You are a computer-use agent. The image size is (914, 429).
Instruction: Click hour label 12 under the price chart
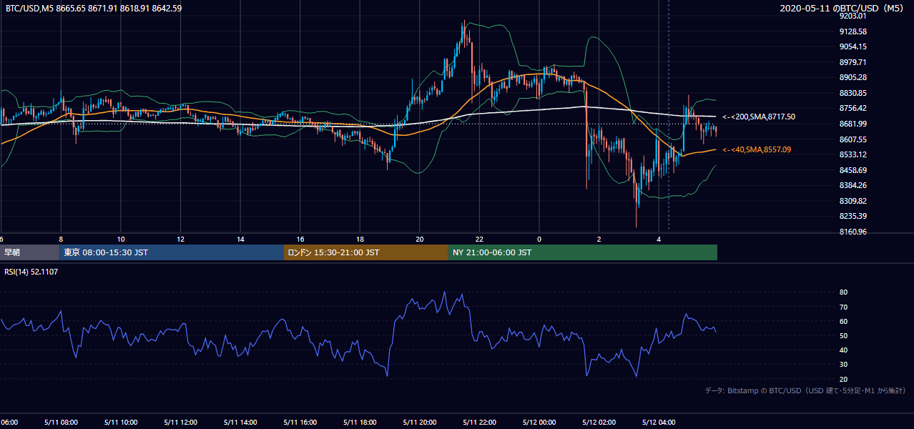181,239
